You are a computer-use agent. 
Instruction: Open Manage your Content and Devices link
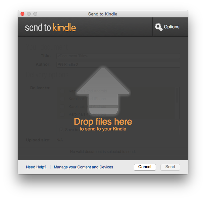(x=83, y=167)
